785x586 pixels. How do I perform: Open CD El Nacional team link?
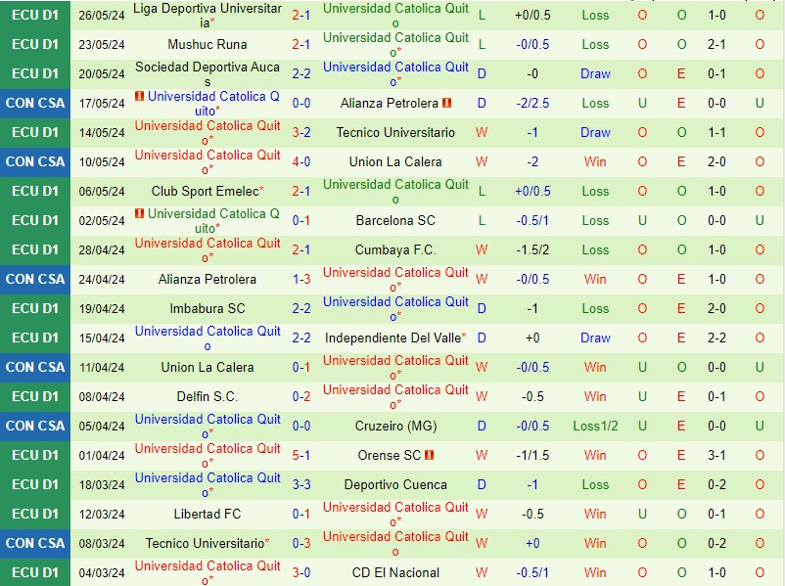[x=395, y=573]
